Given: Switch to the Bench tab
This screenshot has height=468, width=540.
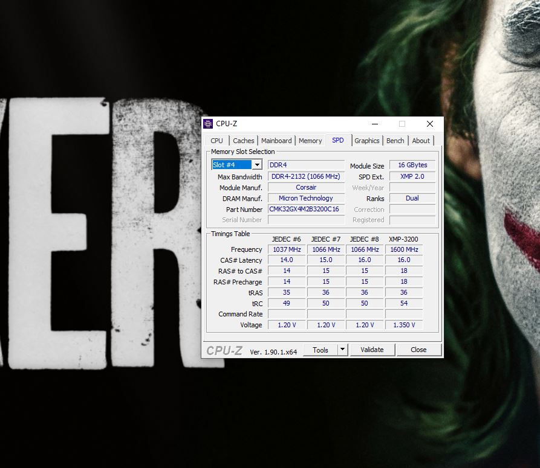Looking at the screenshot, I should (x=395, y=141).
